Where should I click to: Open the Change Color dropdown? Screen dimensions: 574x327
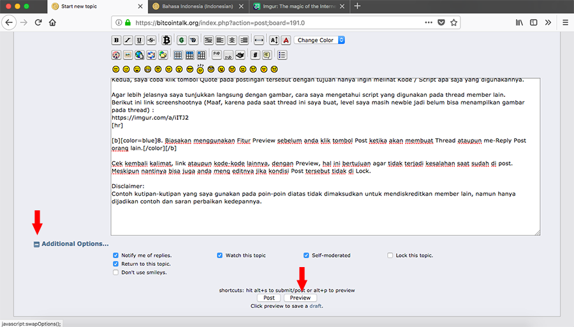click(320, 40)
